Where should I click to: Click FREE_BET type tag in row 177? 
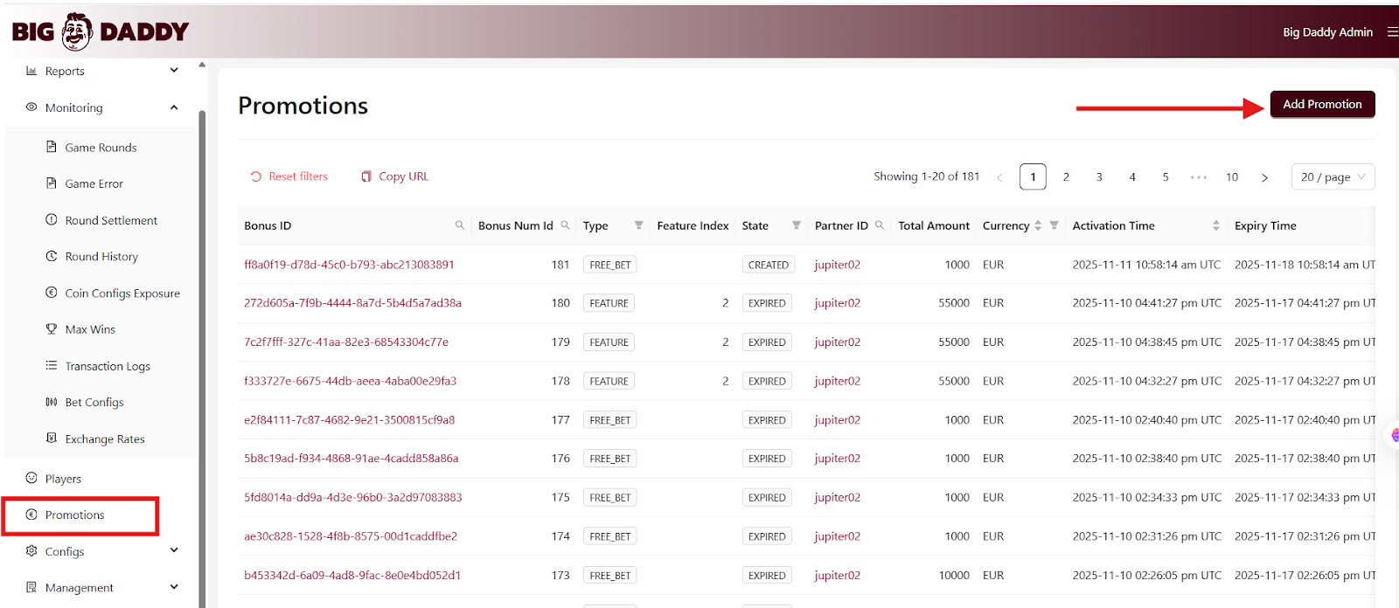[x=609, y=420]
